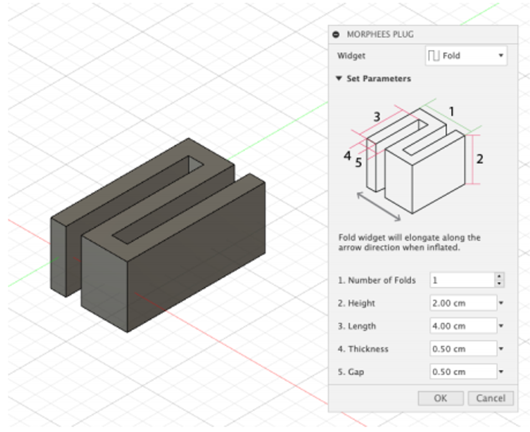
Task: Open the Thickness field dropdown arrow
Action: click(x=501, y=349)
